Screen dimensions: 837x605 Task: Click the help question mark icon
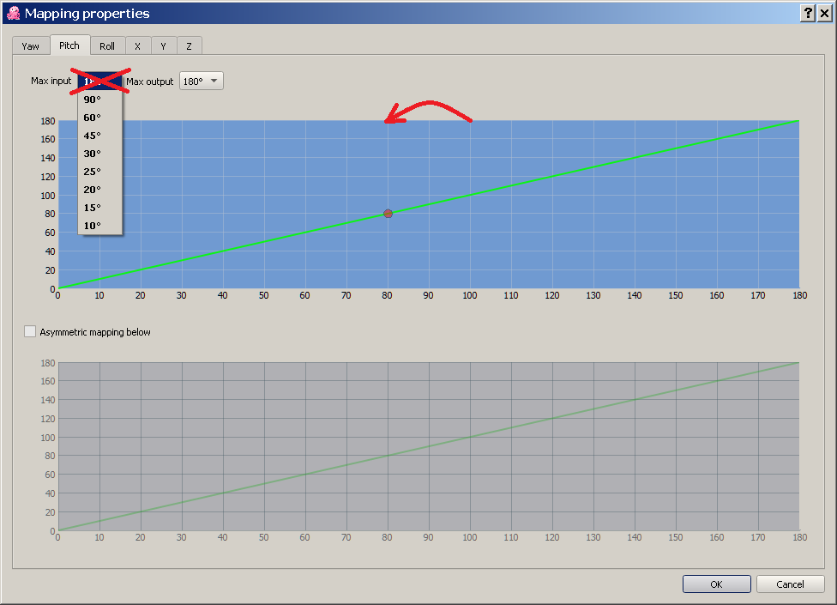pyautogui.click(x=808, y=13)
